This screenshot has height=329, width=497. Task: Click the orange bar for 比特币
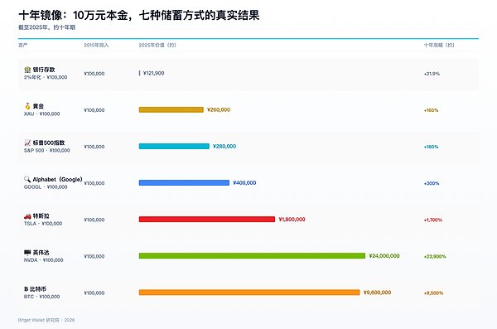(x=249, y=293)
